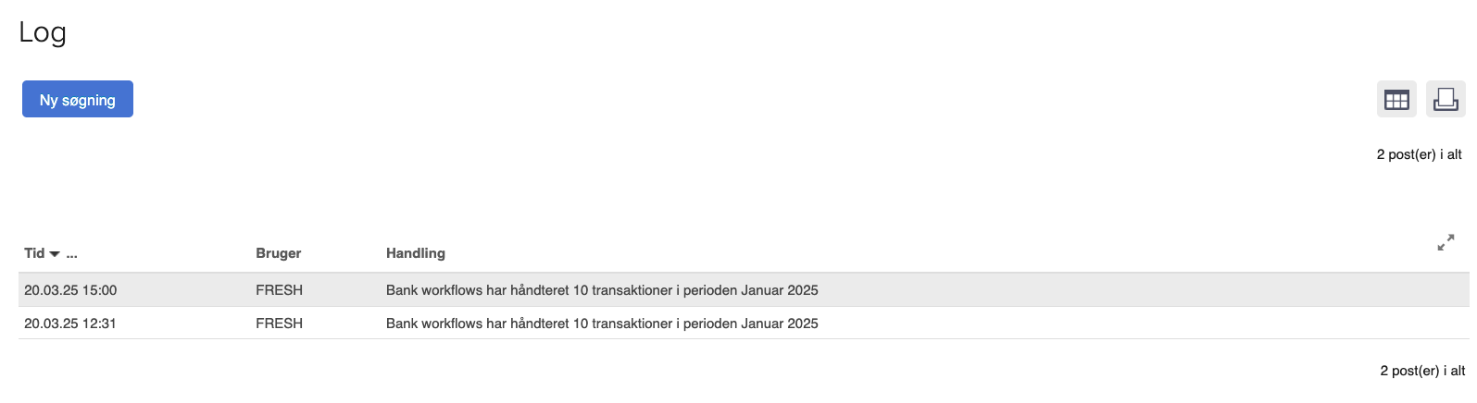Toggle the Tid sort arrow
This screenshot has width=1477, height=403.
coord(55,254)
